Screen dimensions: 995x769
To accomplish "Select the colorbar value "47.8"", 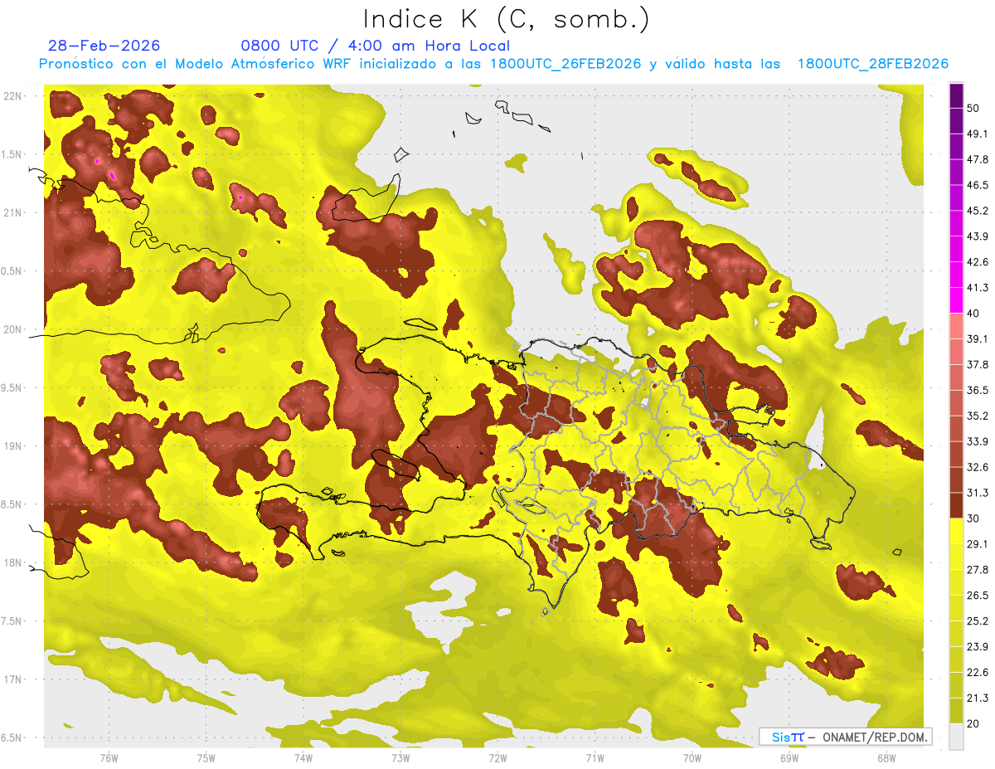I will point(978,159).
